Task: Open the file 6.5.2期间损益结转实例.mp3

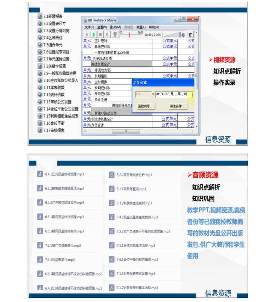Action: coord(64,231)
